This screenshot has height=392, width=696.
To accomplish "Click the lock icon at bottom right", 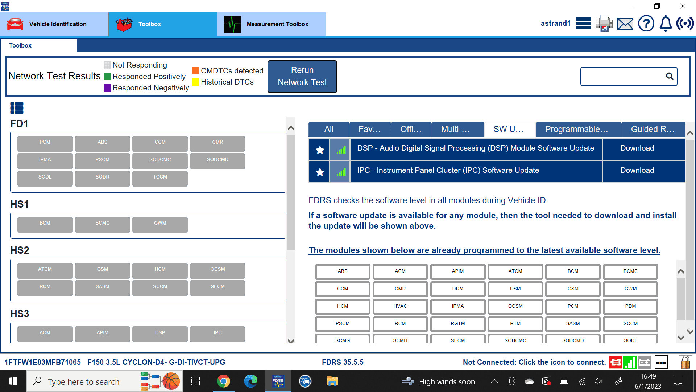I will coord(685,362).
